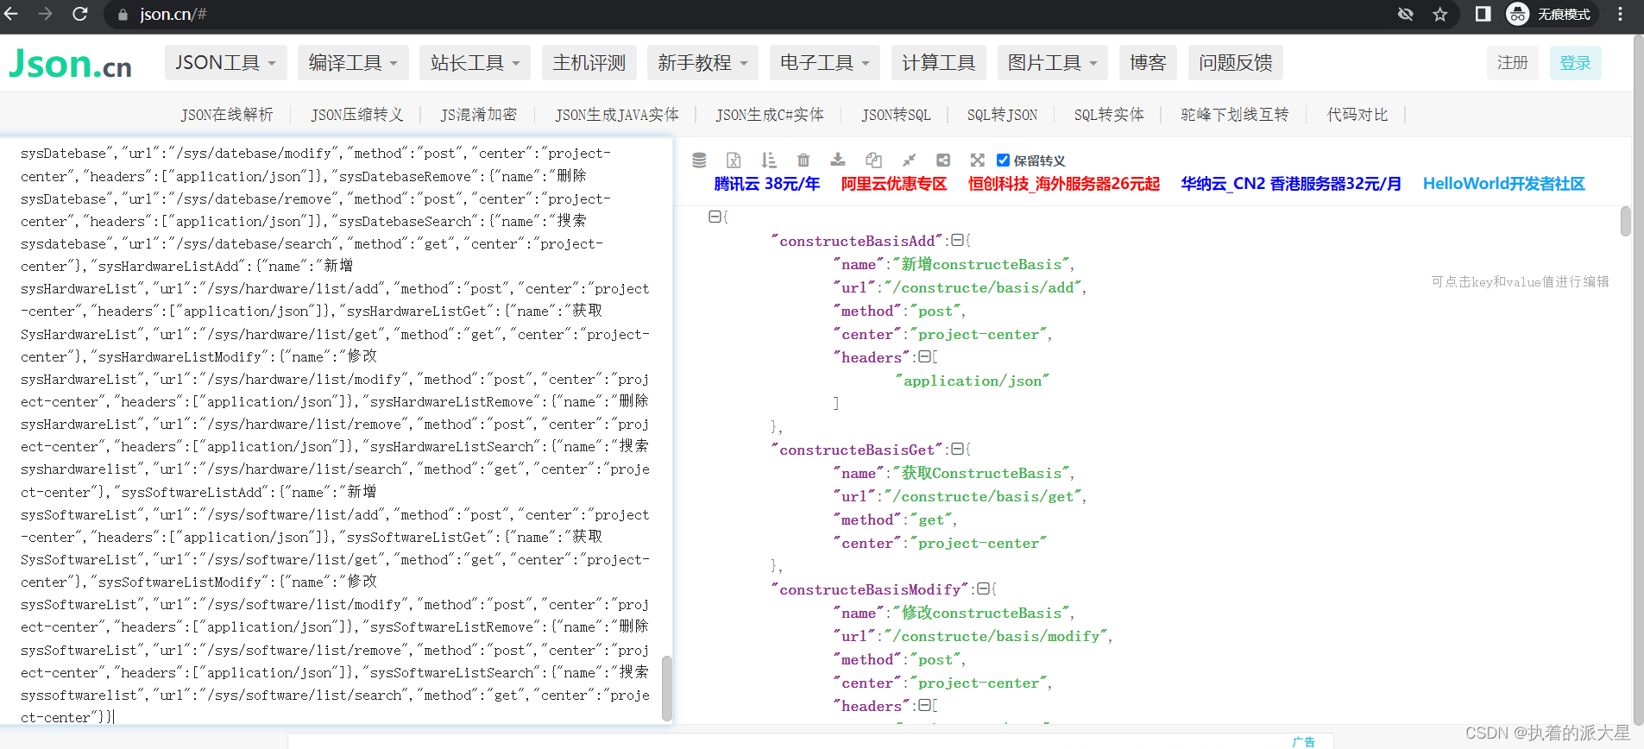Open the 腾讯云 38元/年 ad link
Image resolution: width=1644 pixels, height=749 pixels.
[767, 184]
